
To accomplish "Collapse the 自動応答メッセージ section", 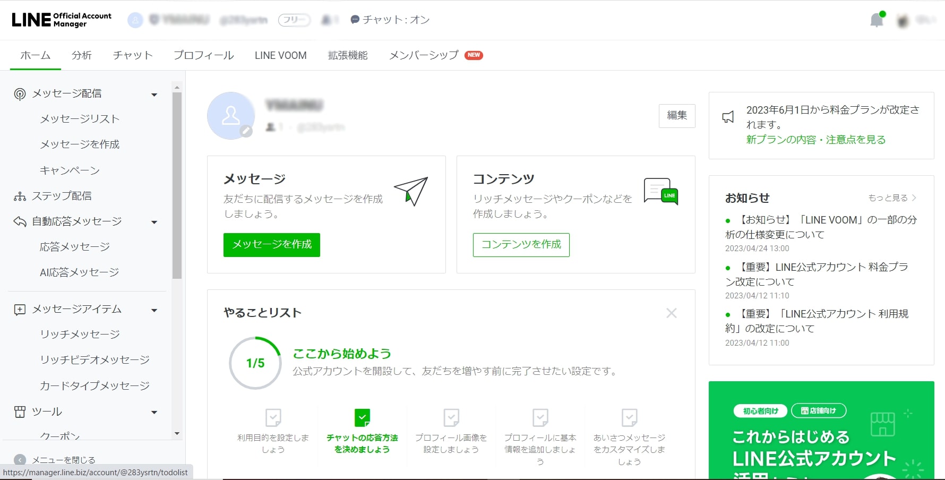I will pyautogui.click(x=154, y=222).
